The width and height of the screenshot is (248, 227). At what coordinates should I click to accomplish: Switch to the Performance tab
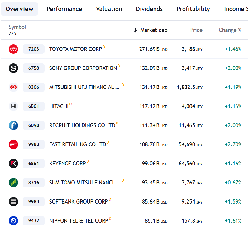point(64,9)
